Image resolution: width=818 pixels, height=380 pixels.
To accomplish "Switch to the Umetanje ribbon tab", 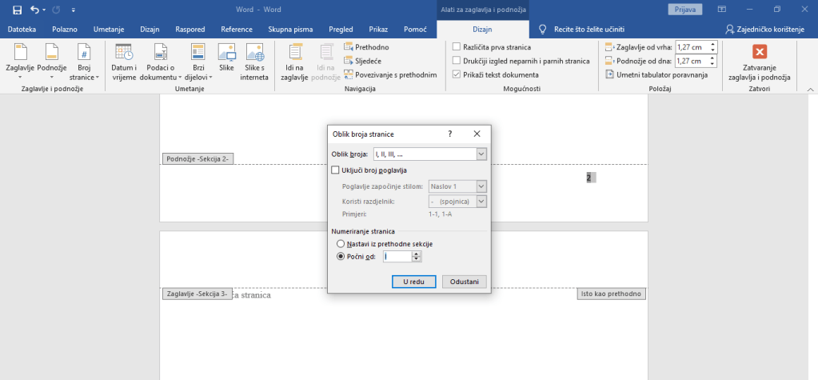I will (x=108, y=29).
